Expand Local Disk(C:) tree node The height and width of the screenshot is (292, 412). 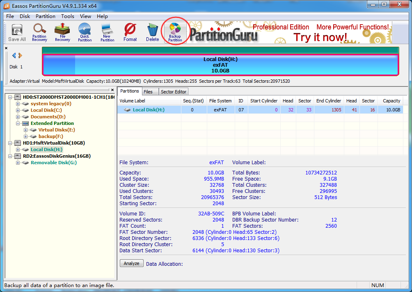click(x=18, y=110)
